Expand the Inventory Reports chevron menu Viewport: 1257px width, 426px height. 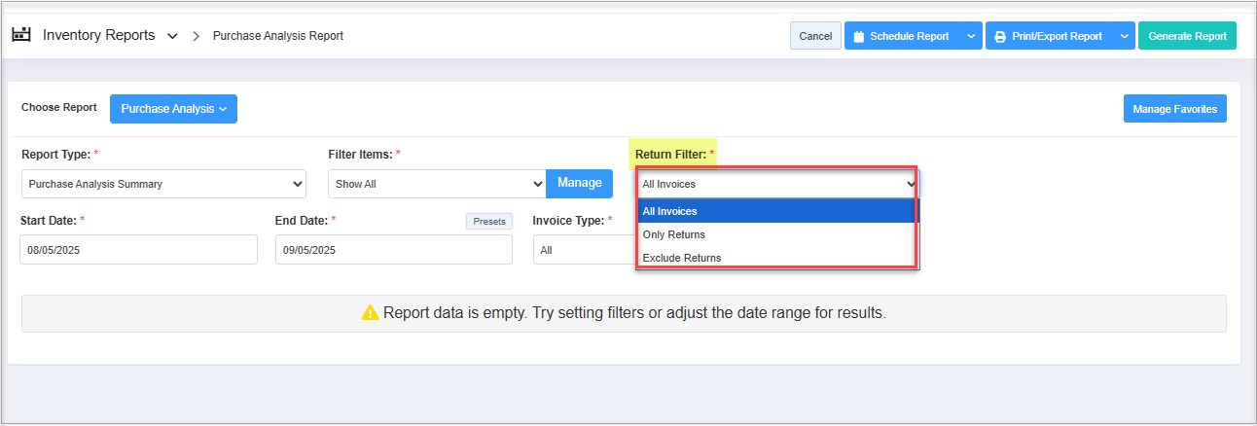tap(172, 36)
